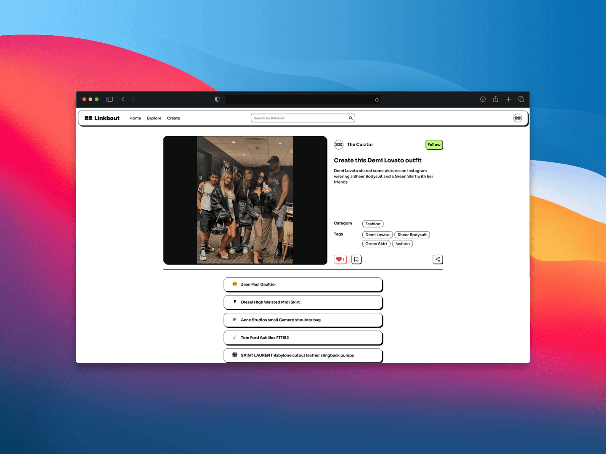
Task: Show tab overview icon
Action: (x=521, y=99)
